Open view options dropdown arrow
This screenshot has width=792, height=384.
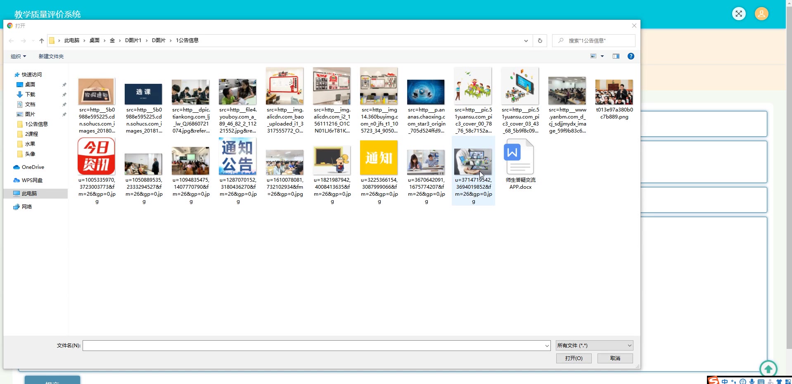point(602,56)
